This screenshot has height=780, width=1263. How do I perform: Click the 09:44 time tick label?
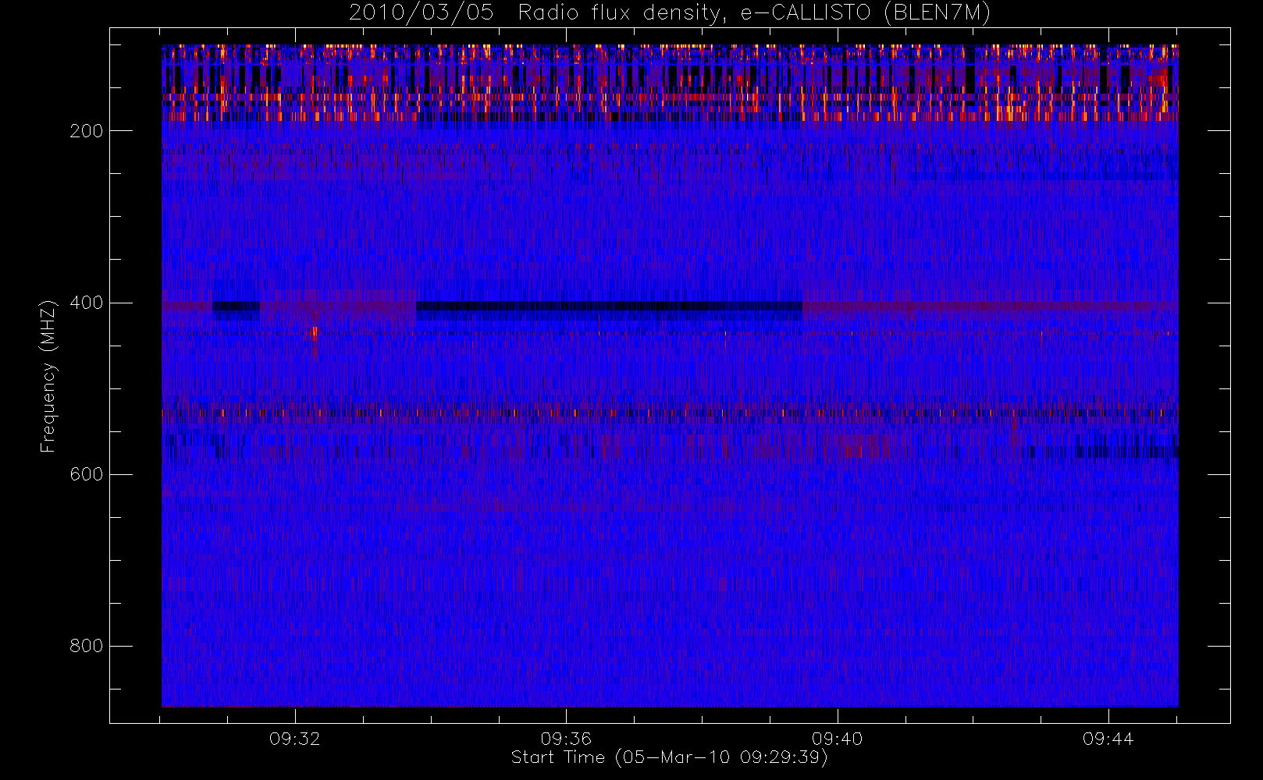1108,739
